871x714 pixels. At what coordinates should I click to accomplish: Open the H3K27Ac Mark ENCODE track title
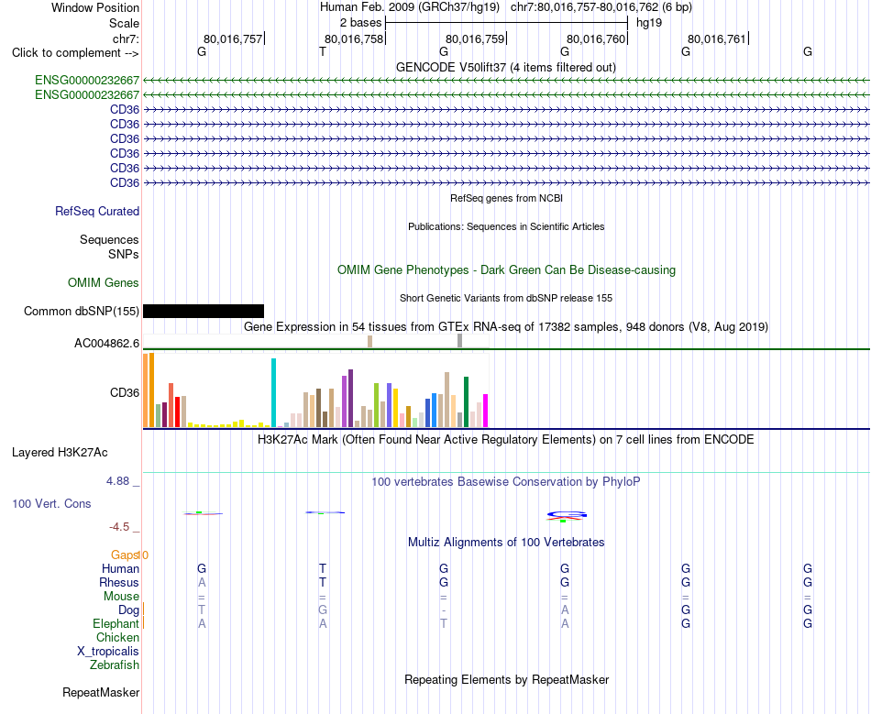click(506, 440)
